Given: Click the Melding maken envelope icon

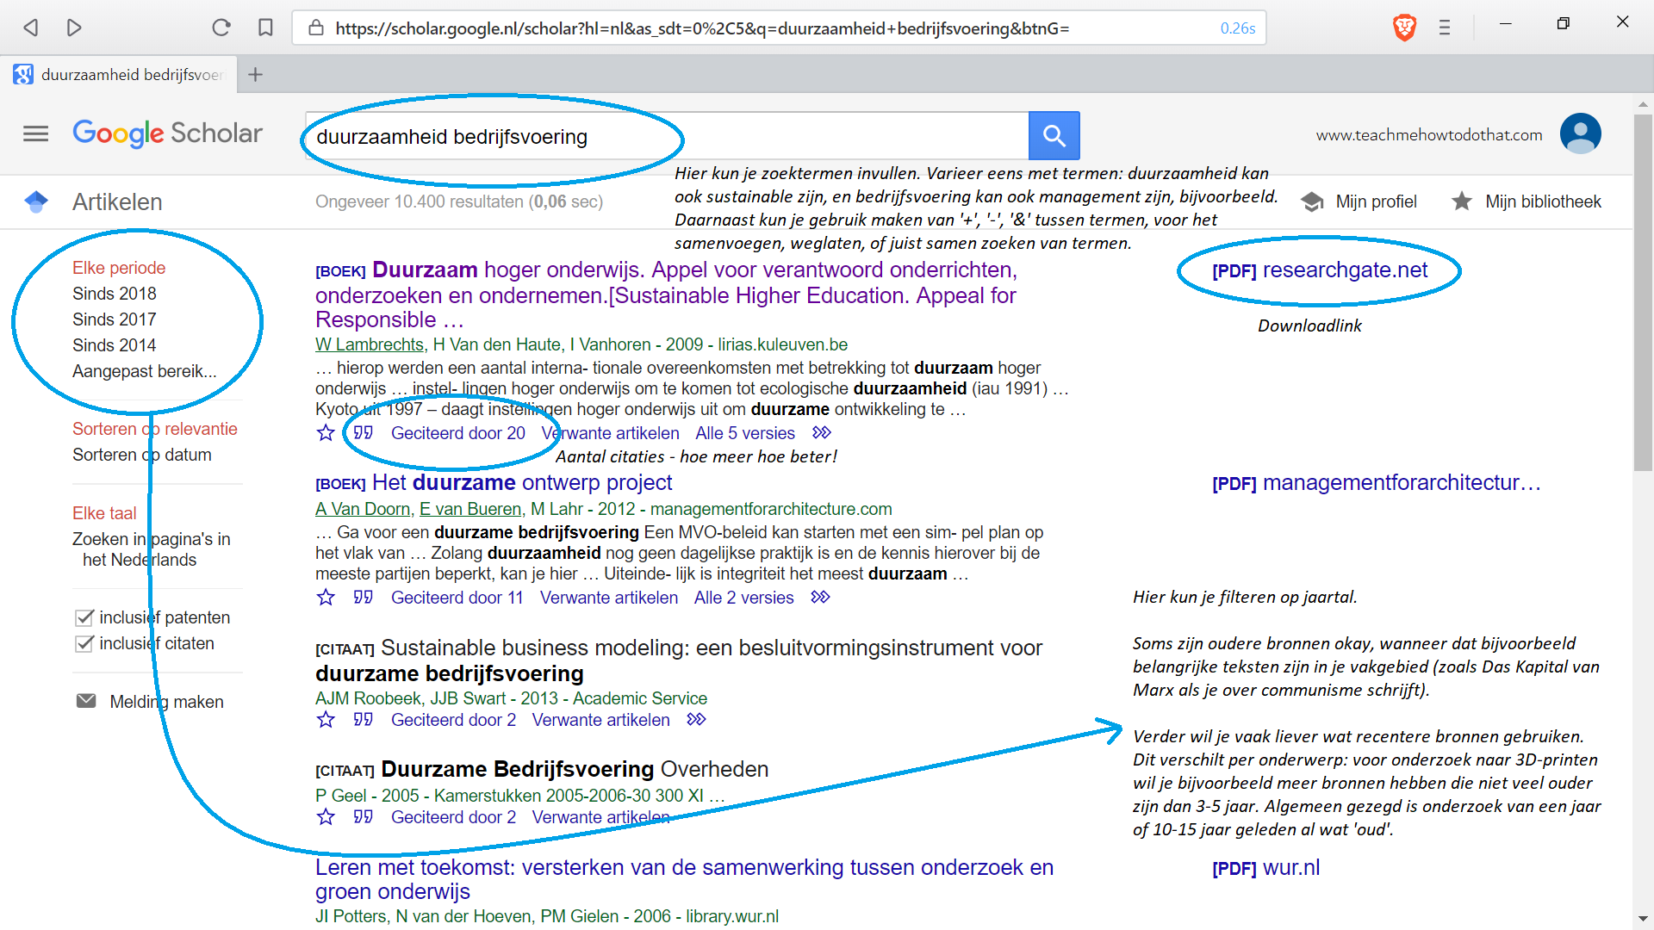Looking at the screenshot, I should click(86, 701).
